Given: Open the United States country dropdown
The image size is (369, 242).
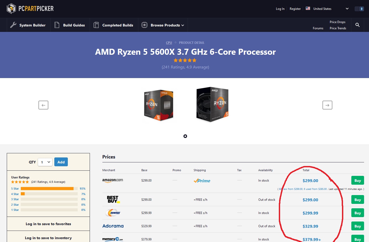Looking at the screenshot, I should (x=327, y=9).
